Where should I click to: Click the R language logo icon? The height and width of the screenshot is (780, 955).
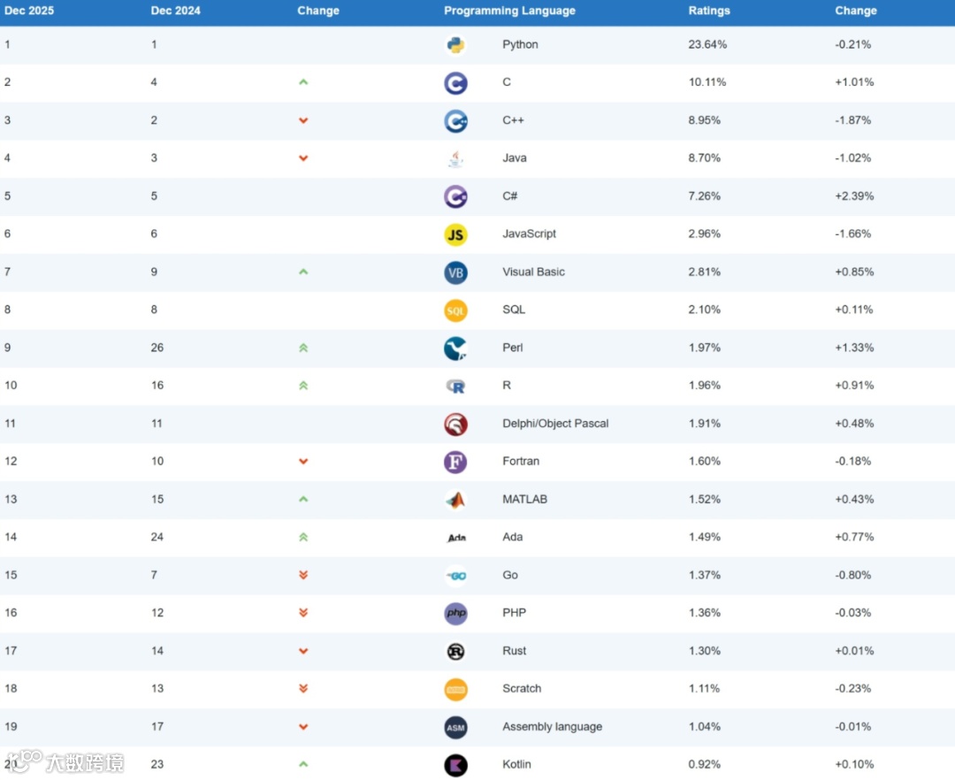(455, 386)
